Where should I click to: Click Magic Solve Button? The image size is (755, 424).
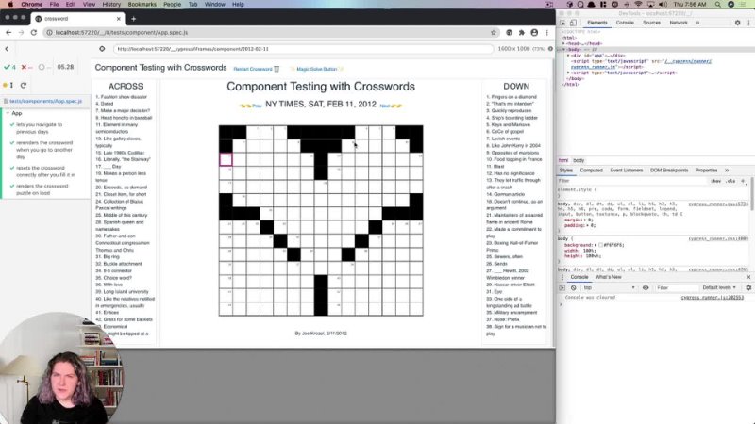point(317,69)
